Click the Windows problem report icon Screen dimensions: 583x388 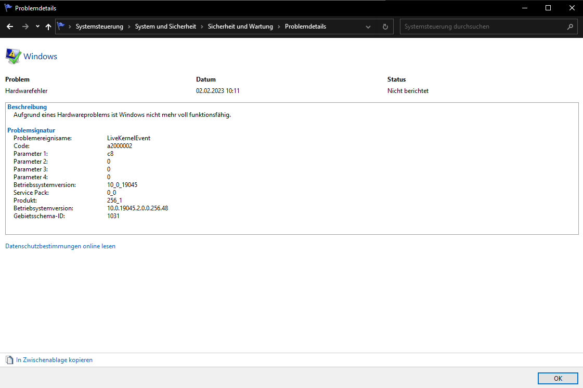13,57
